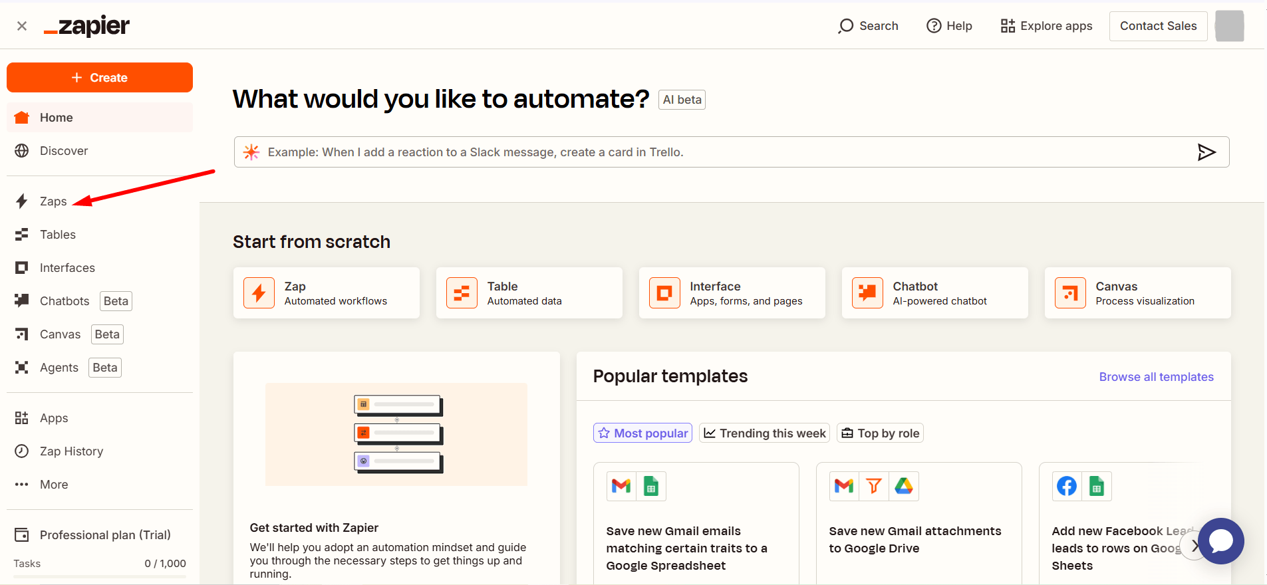
Task: Click the AI automation prompt field
Action: [x=732, y=152]
